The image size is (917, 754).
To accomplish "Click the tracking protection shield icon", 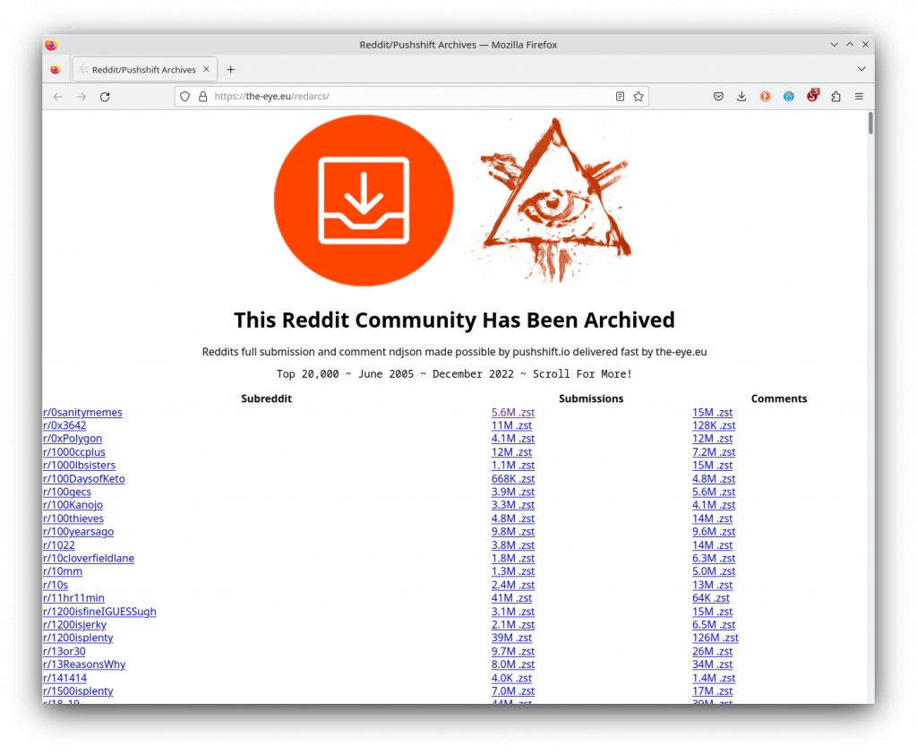I will point(184,97).
